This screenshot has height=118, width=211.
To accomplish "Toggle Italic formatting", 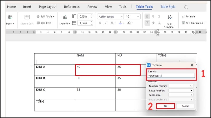I will click(105, 23).
